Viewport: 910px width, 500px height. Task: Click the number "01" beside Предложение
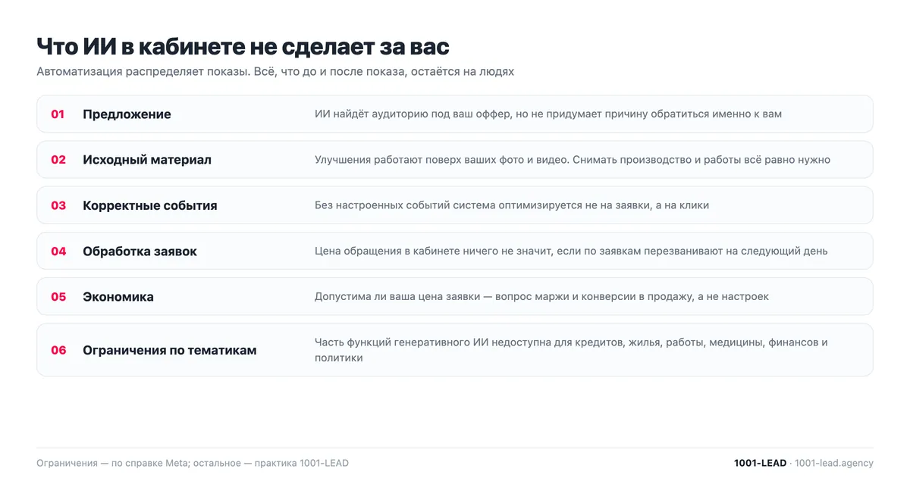point(58,114)
